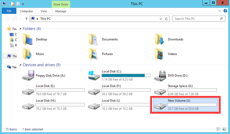Viewport: 230px width, 134px height.
Task: Click This PC in the address bar
Action: 45,19
